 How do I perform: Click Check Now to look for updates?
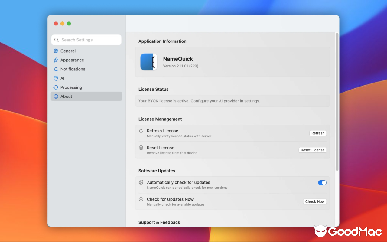coord(314,201)
